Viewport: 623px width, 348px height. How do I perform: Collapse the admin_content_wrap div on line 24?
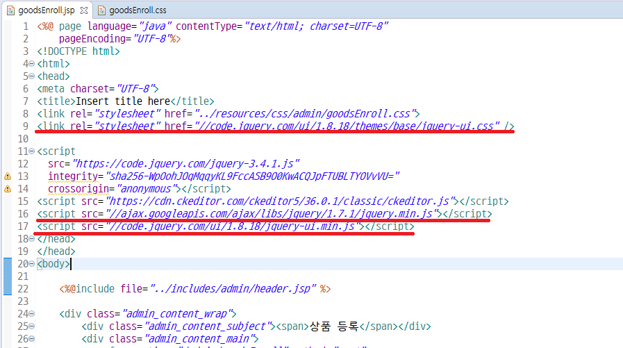32,314
